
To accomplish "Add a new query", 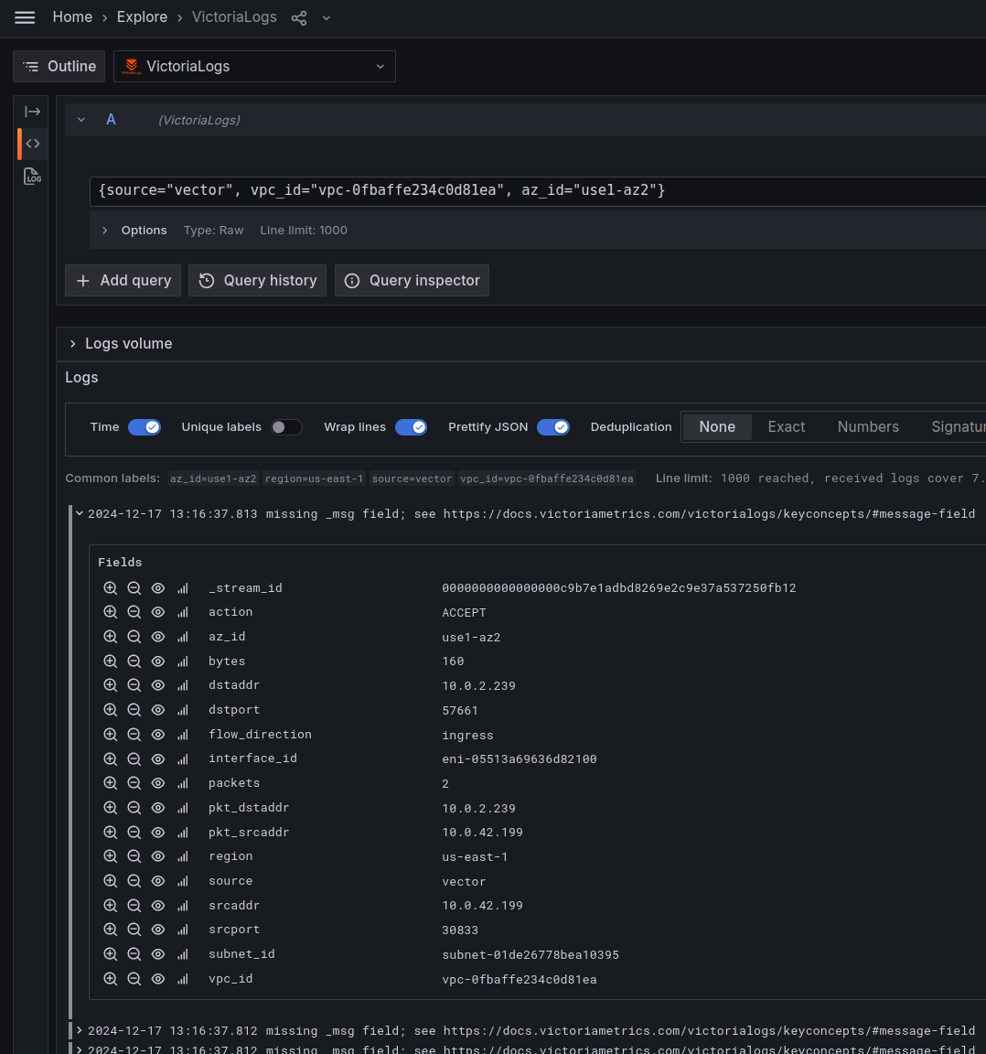I will (122, 280).
